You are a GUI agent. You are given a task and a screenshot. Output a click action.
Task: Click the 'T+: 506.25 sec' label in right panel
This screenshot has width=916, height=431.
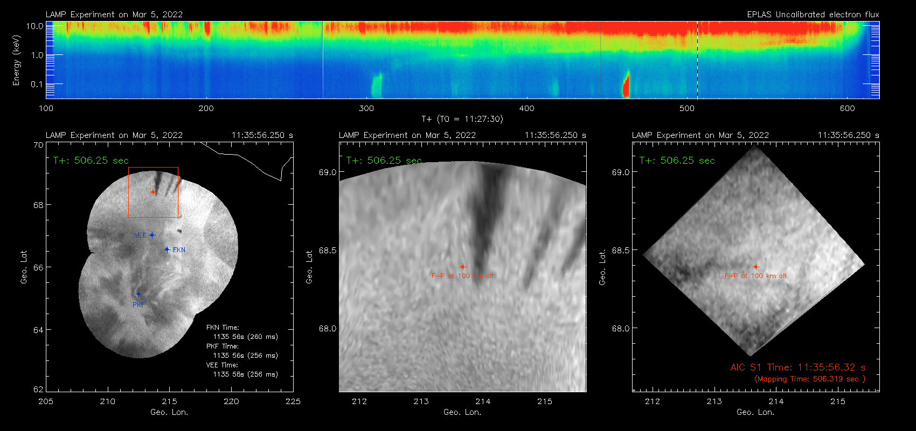tap(677, 161)
